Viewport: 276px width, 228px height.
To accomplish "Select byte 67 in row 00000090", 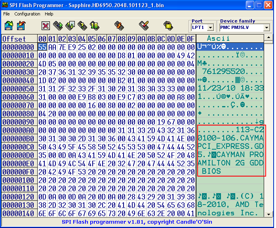I will point(171,122).
